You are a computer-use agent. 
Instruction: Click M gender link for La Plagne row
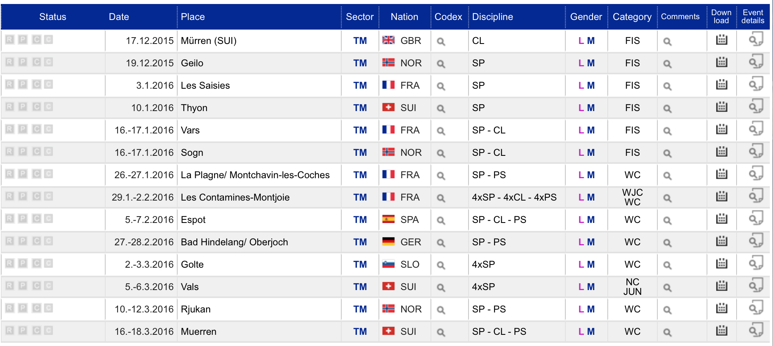point(591,175)
